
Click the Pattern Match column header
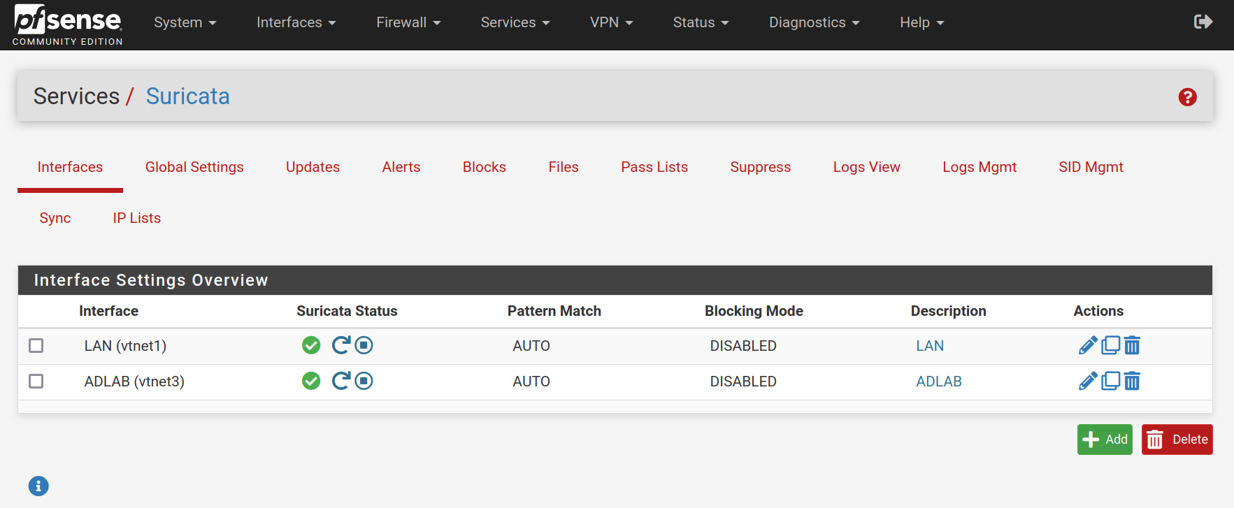coord(554,311)
